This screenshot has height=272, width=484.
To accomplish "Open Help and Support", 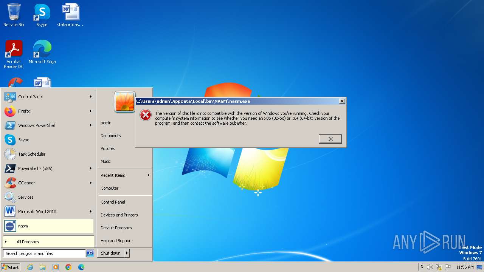I will [x=116, y=241].
